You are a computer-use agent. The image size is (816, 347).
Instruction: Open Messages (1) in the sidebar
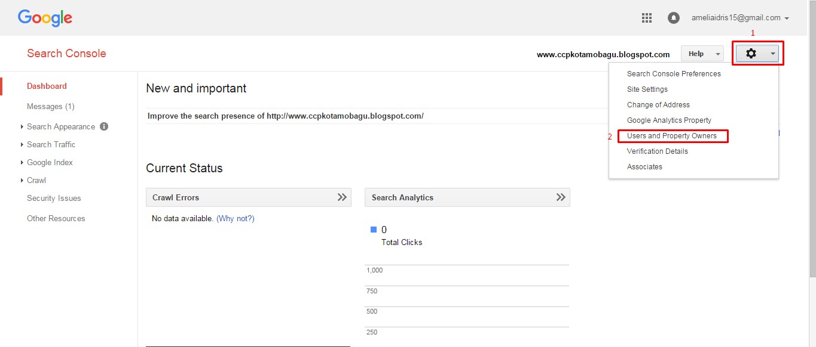click(x=50, y=106)
